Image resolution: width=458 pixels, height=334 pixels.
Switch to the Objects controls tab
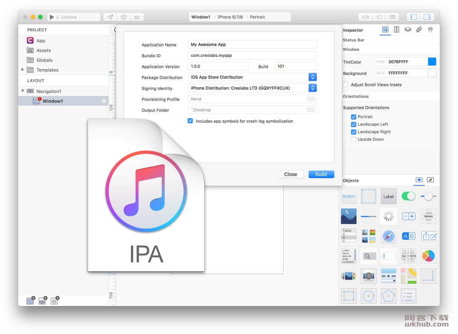pyautogui.click(x=419, y=180)
